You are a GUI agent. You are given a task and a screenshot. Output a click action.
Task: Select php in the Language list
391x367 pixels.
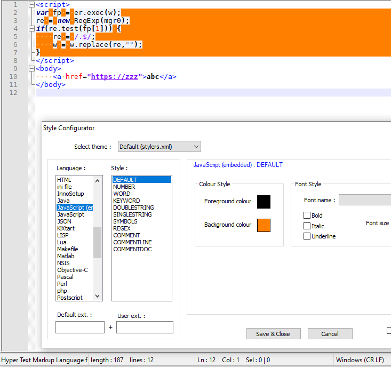point(75,291)
